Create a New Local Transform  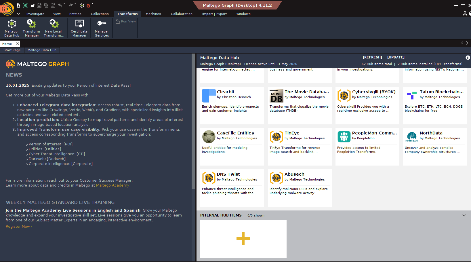(x=54, y=28)
